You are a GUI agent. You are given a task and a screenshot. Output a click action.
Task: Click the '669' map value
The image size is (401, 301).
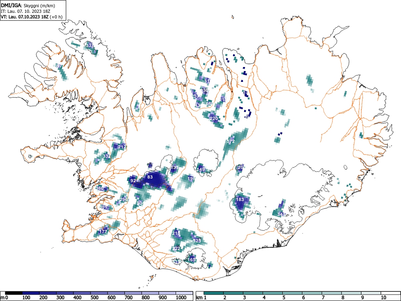point(209,104)
